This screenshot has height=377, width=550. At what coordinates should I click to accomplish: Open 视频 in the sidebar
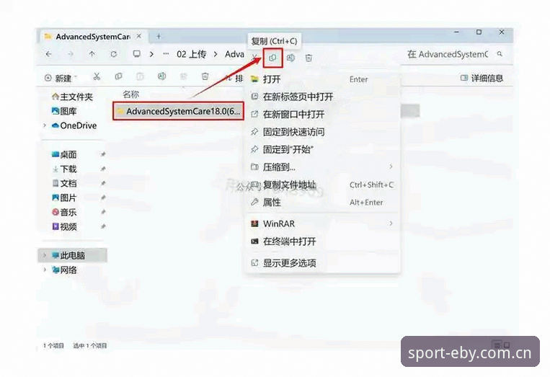pyautogui.click(x=64, y=226)
